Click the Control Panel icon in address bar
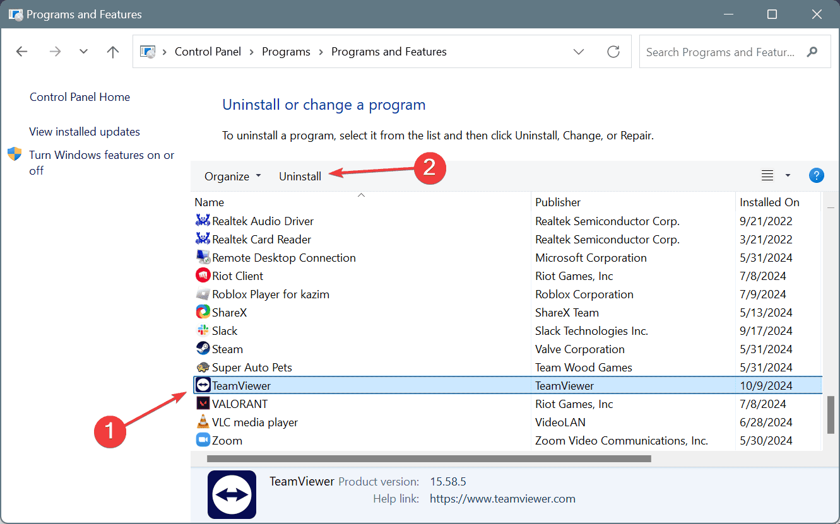The width and height of the screenshot is (840, 524). [148, 52]
